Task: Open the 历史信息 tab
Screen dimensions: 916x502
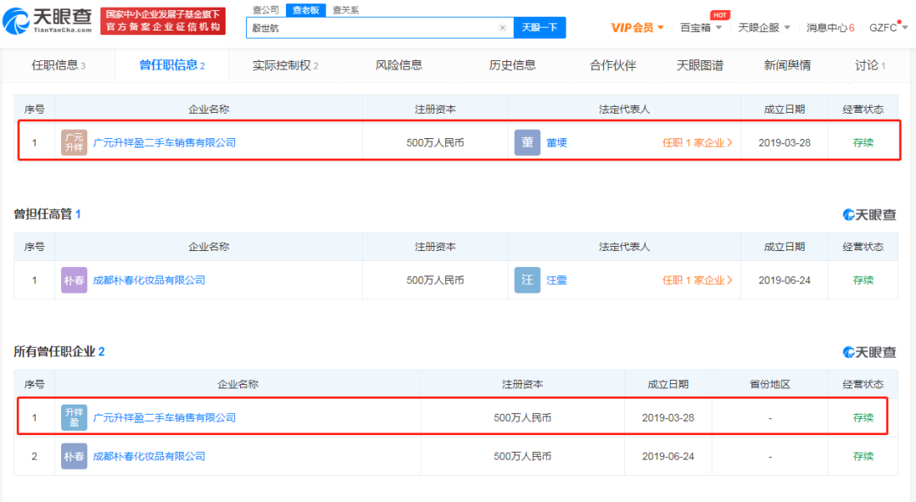Action: (512, 64)
